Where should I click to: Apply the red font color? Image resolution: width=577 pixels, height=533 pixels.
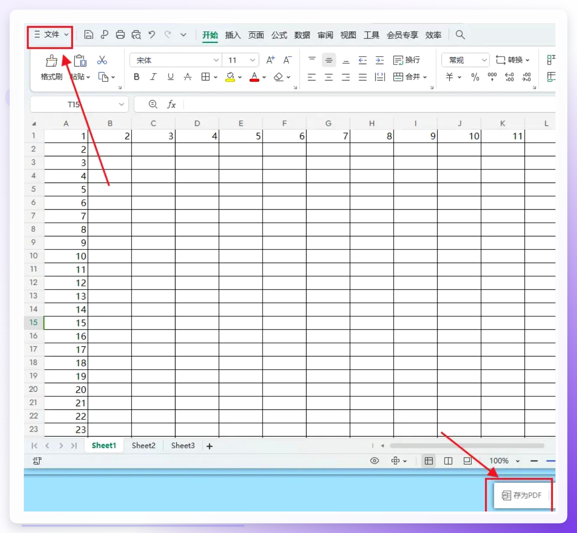point(254,77)
